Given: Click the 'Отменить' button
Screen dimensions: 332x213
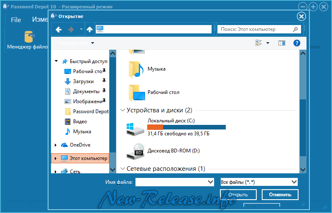Looking at the screenshot, I should pos(280,195).
